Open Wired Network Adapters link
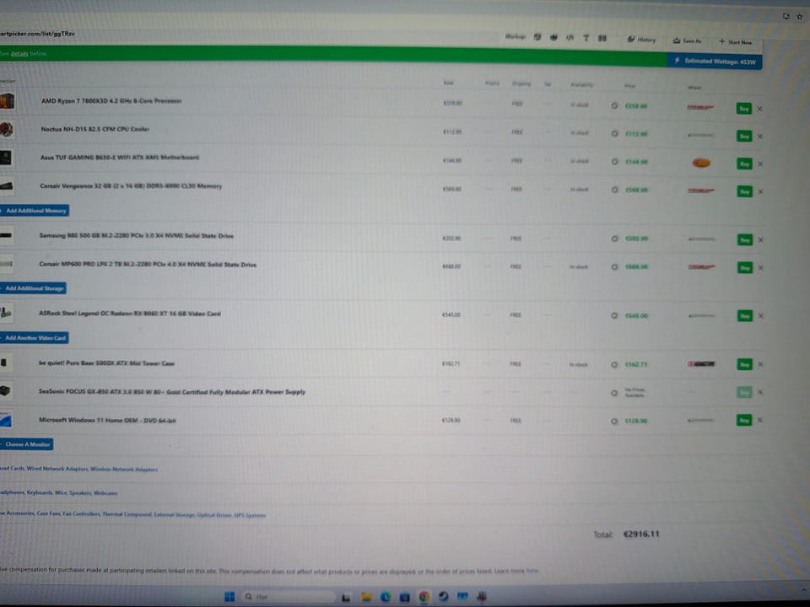 [x=57, y=469]
